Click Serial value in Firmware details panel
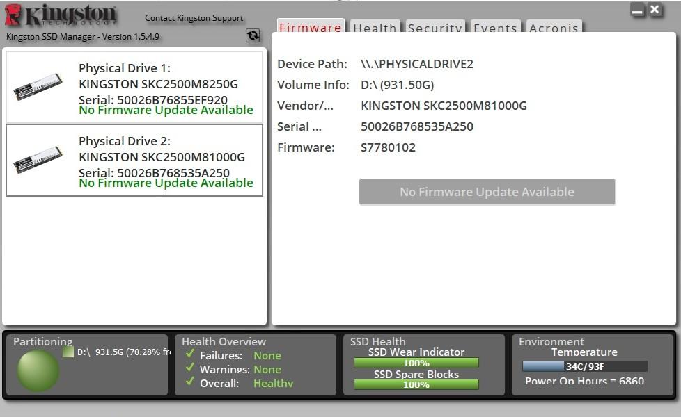This screenshot has width=681, height=417. pos(417,126)
